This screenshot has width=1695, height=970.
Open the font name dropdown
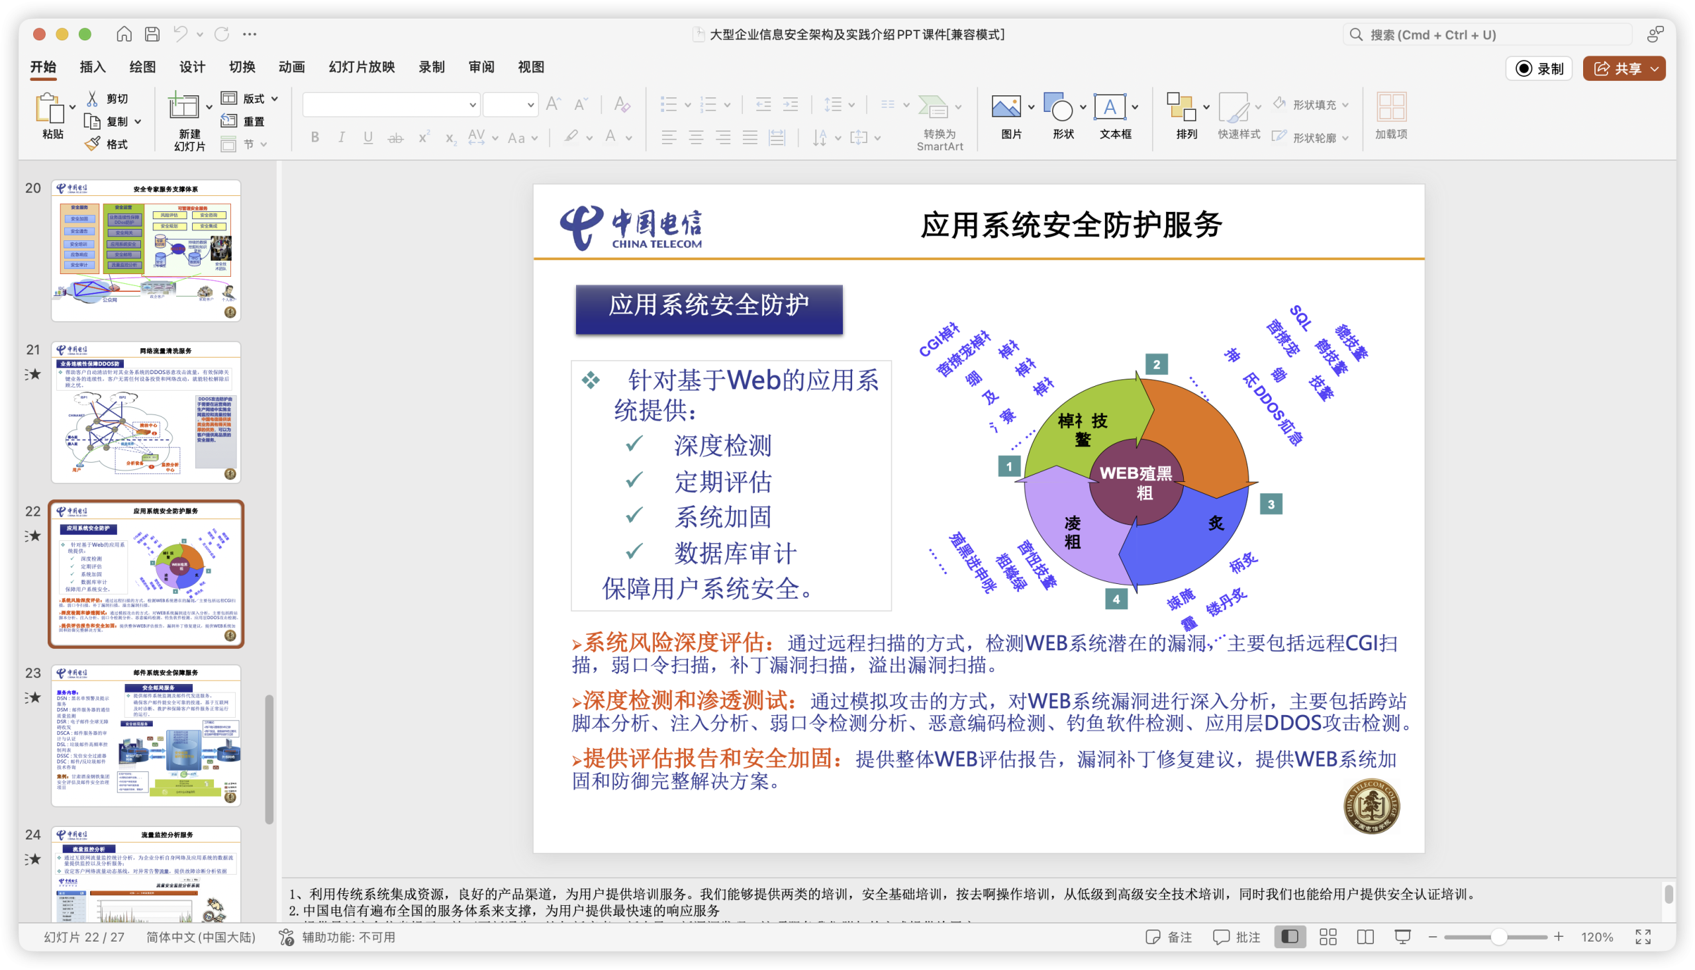472,105
